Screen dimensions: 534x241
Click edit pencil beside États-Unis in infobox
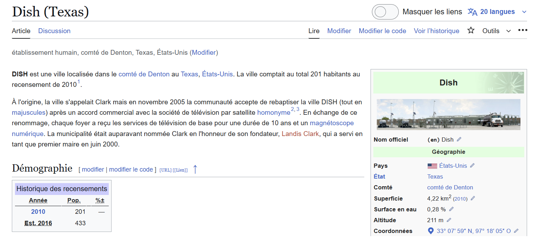tap(472, 166)
